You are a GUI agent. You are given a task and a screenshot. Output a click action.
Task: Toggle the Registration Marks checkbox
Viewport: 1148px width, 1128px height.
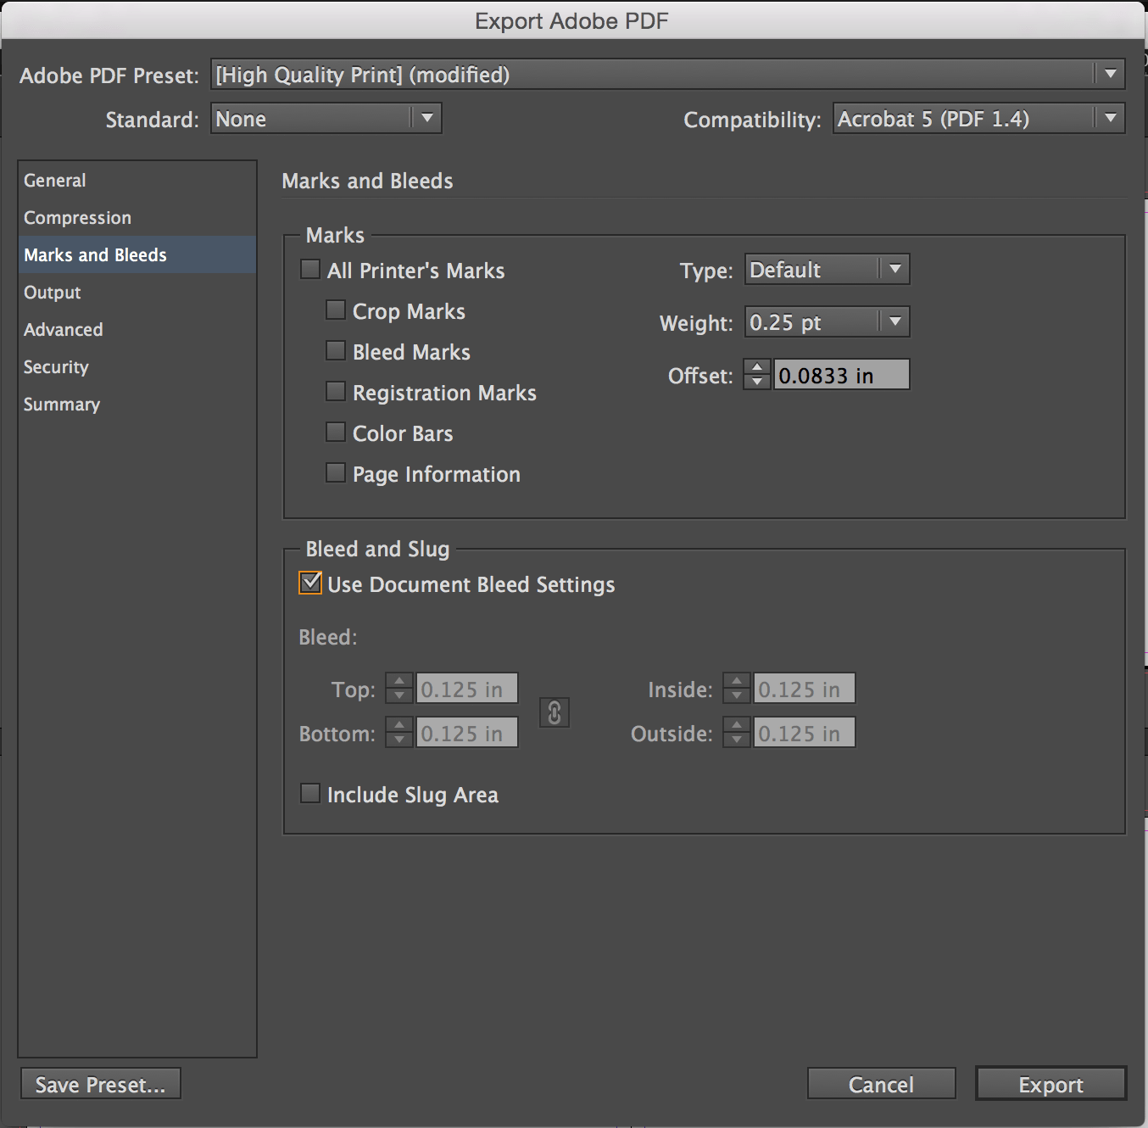(x=336, y=392)
